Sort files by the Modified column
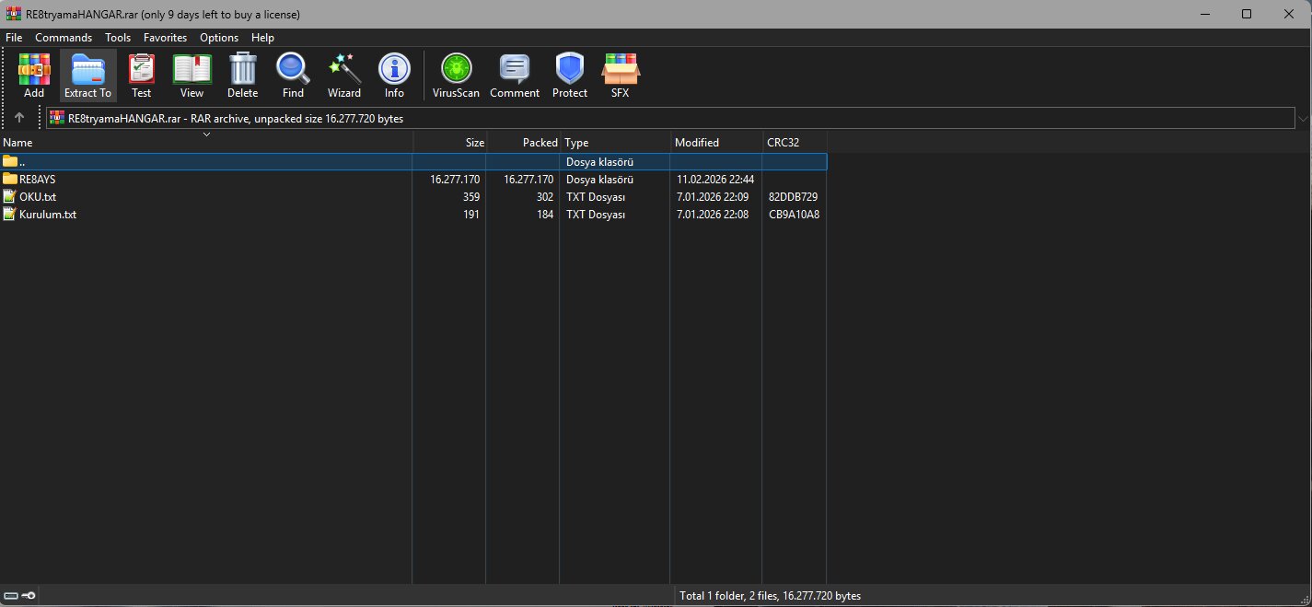The height and width of the screenshot is (607, 1312). click(x=696, y=142)
